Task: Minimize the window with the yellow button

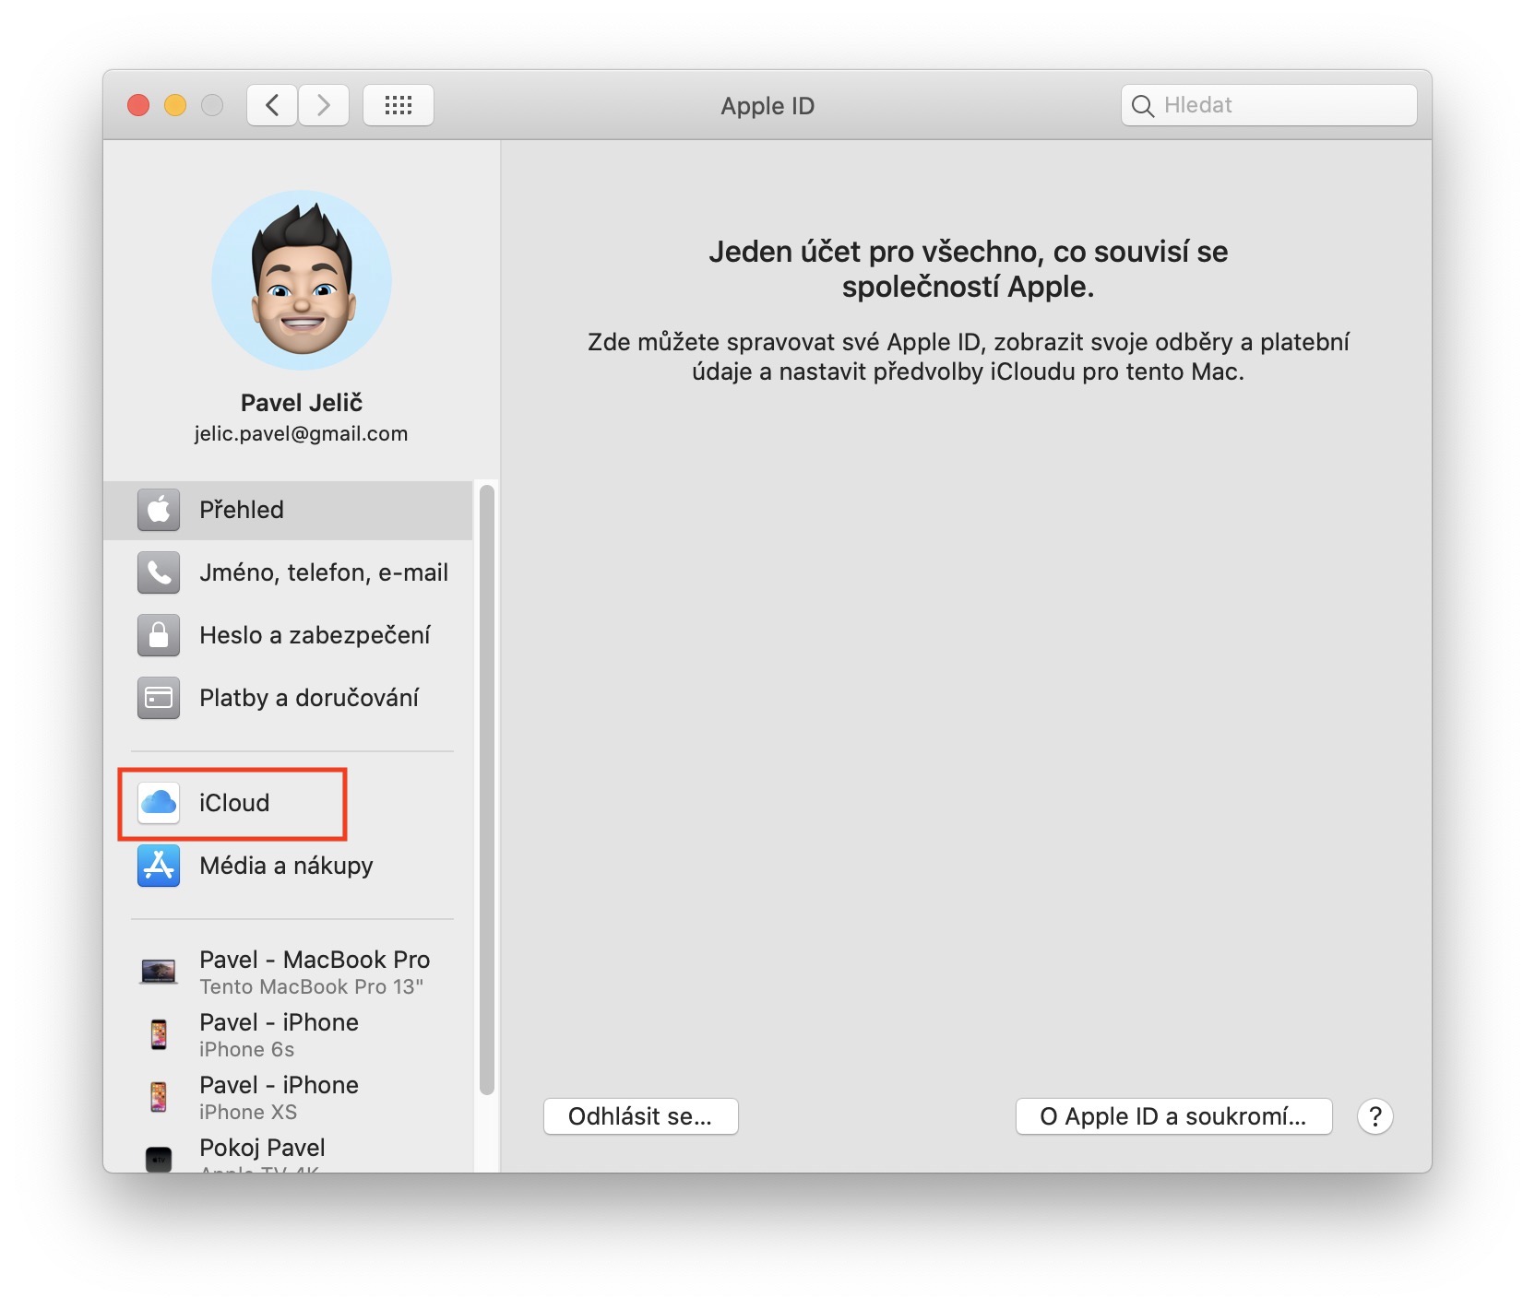Action: (175, 105)
